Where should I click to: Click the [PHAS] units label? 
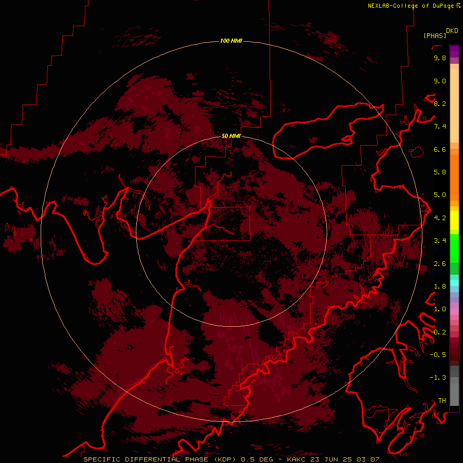click(x=435, y=36)
